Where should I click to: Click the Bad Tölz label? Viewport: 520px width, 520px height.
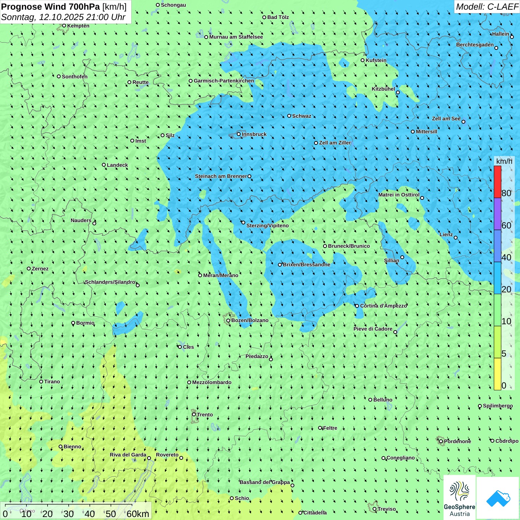click(278, 17)
